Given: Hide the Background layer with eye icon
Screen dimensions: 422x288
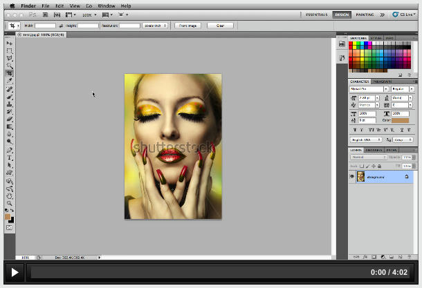Looking at the screenshot, I should [351, 177].
